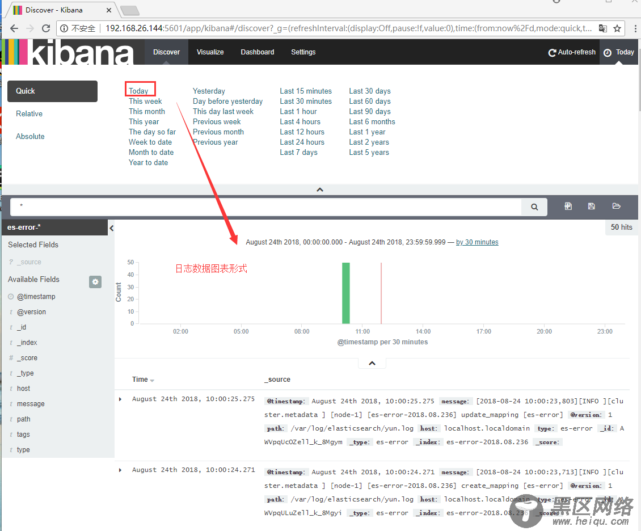Image resolution: width=641 pixels, height=531 pixels.
Task: Expand the 10:00:24.271 log row
Action: coord(120,470)
